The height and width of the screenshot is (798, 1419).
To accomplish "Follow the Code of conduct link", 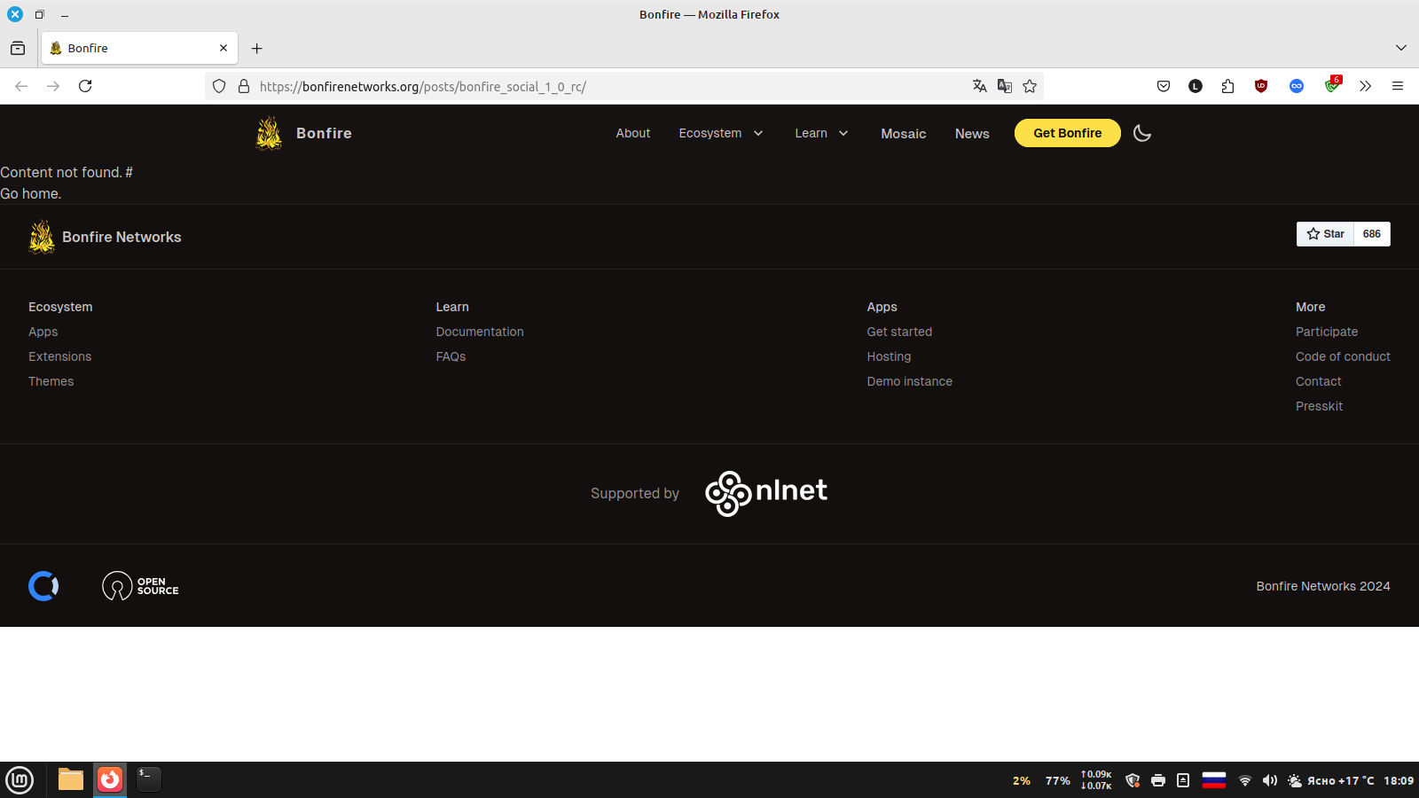I will click(1343, 356).
